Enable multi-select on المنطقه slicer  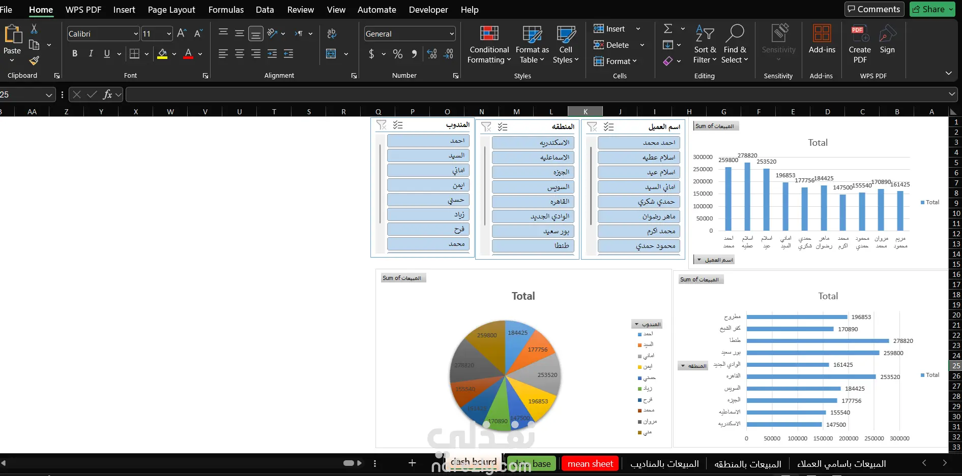coord(503,127)
